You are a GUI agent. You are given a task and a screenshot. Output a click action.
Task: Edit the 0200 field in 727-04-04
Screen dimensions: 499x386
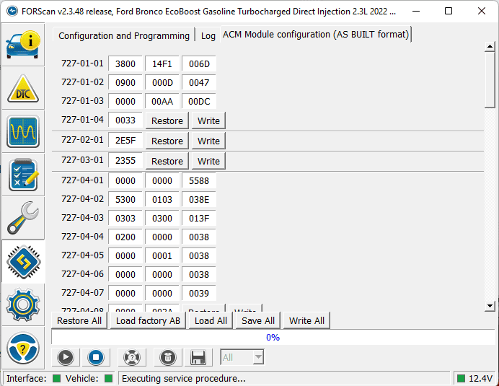pos(125,237)
